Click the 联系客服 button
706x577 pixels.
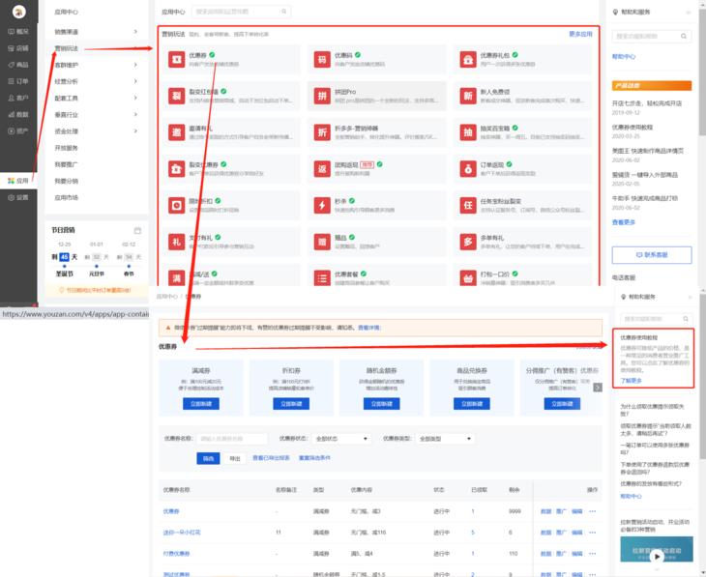(652, 255)
